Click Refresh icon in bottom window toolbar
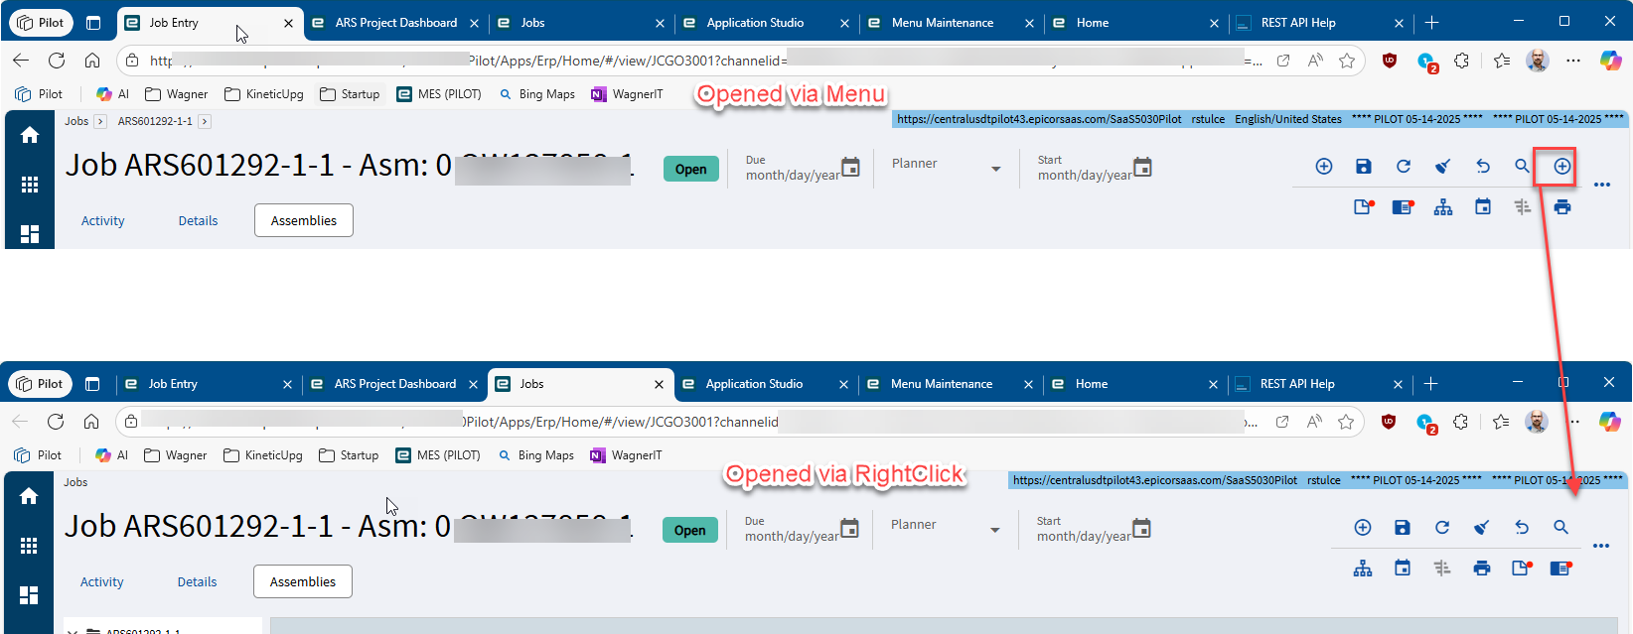 click(x=1442, y=528)
